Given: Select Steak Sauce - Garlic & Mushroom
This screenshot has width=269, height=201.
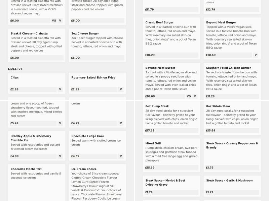Looking at the screenshot, I should click(230, 181).
